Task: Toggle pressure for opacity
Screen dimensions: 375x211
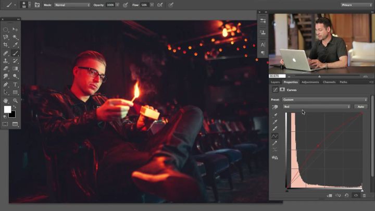Action: tap(126, 5)
